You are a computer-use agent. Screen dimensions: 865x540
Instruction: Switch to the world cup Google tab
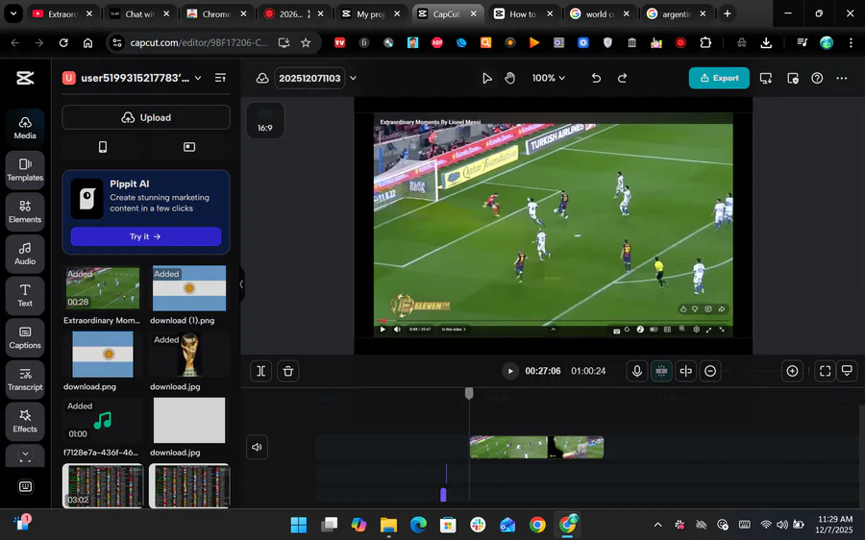[599, 13]
